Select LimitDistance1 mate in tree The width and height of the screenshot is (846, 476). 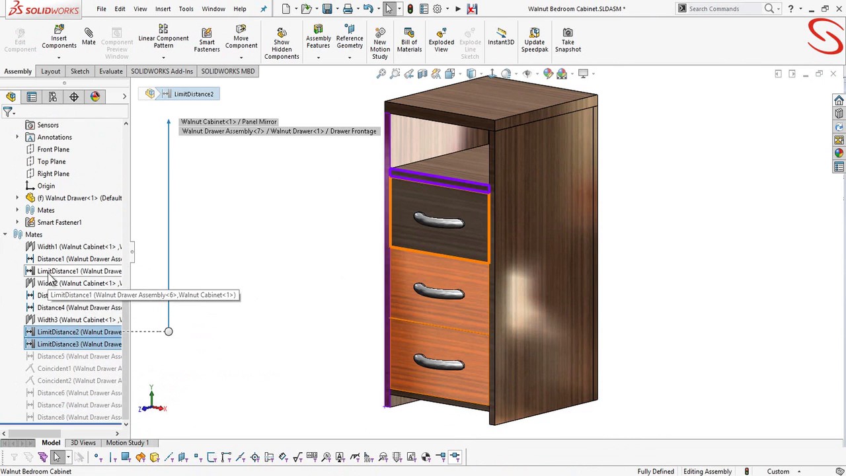click(73, 271)
